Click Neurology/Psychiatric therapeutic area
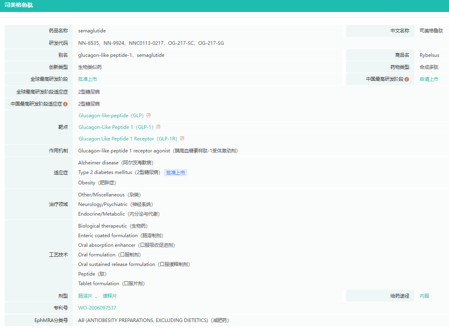The height and width of the screenshot is (328, 449). [x=116, y=204]
